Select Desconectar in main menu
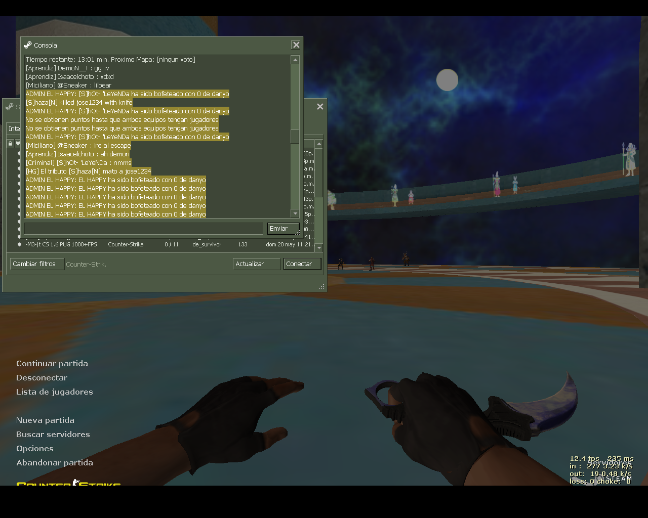 point(42,378)
